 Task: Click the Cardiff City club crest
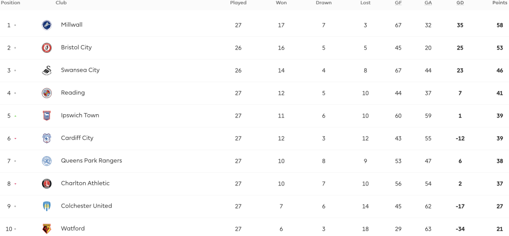pos(47,138)
